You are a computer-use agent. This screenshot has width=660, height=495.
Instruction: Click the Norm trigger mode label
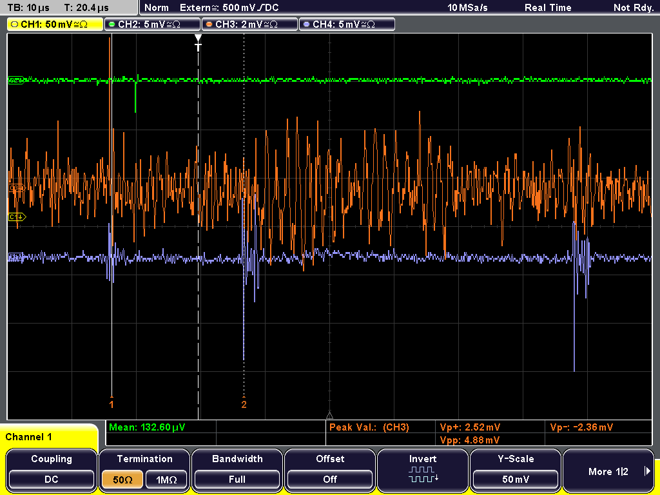(157, 8)
